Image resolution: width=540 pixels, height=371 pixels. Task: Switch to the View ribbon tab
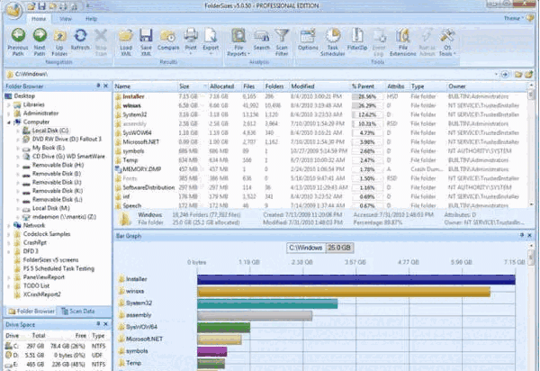tap(66, 17)
